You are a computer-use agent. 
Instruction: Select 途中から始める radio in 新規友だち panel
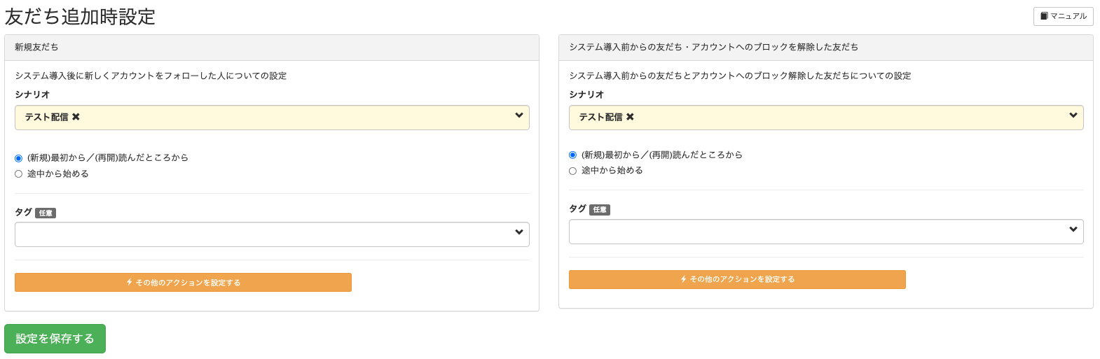coord(19,174)
